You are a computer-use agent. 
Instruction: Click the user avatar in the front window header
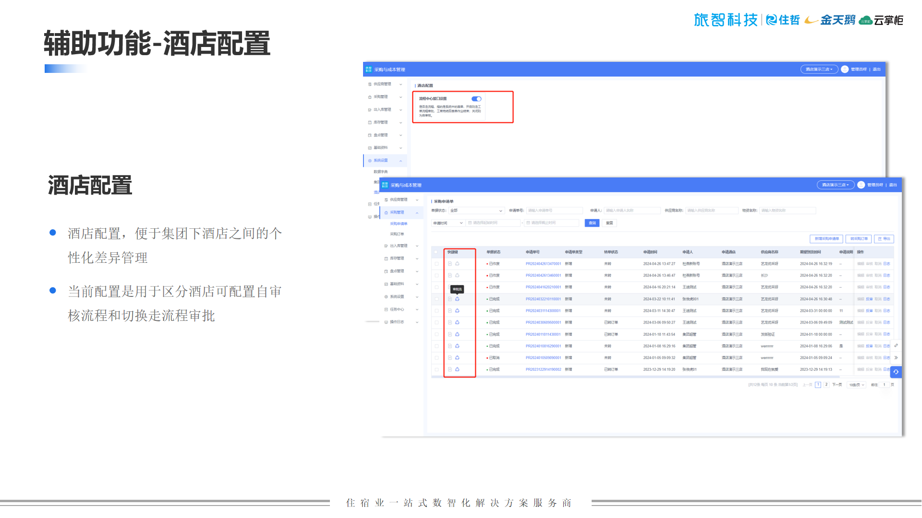coord(861,185)
